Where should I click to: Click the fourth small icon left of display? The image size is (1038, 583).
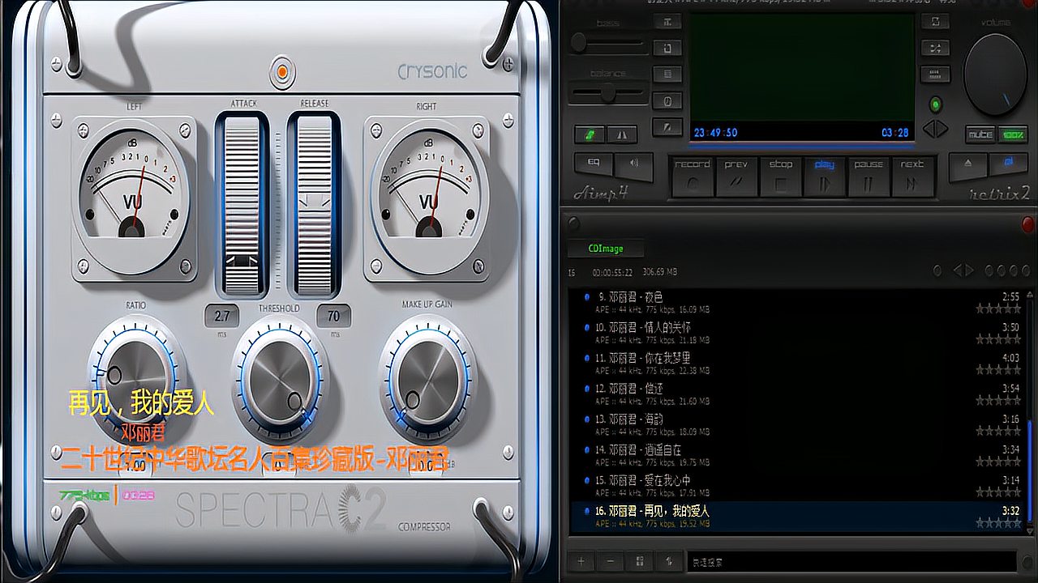667,101
